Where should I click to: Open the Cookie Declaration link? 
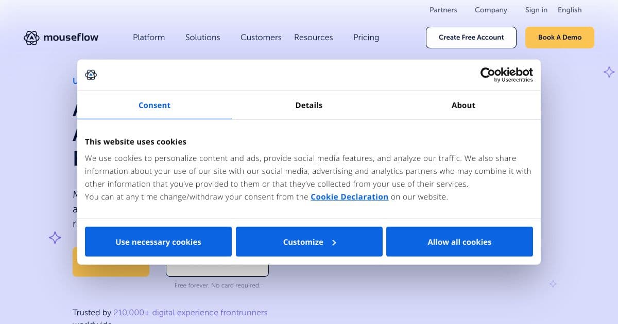coord(349,196)
